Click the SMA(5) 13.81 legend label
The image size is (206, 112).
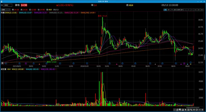[11, 13]
